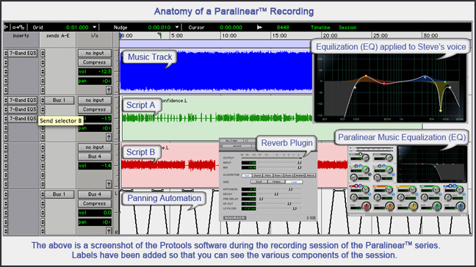Open insert selector beside vol -12.3 track's 7-Band EQ3

tap(6, 54)
